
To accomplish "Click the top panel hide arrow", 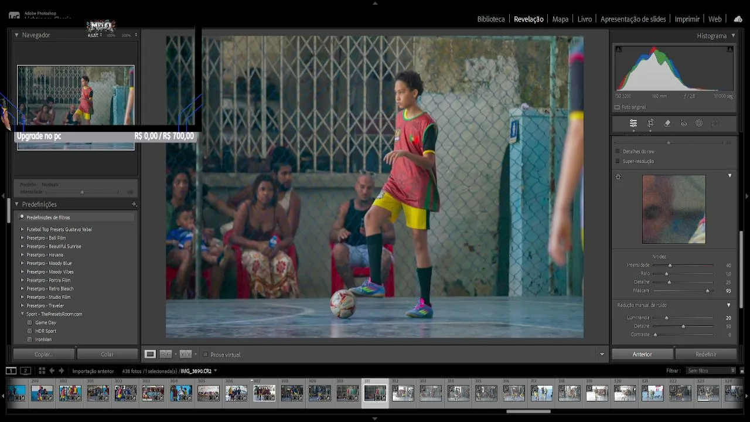I will point(375,3).
